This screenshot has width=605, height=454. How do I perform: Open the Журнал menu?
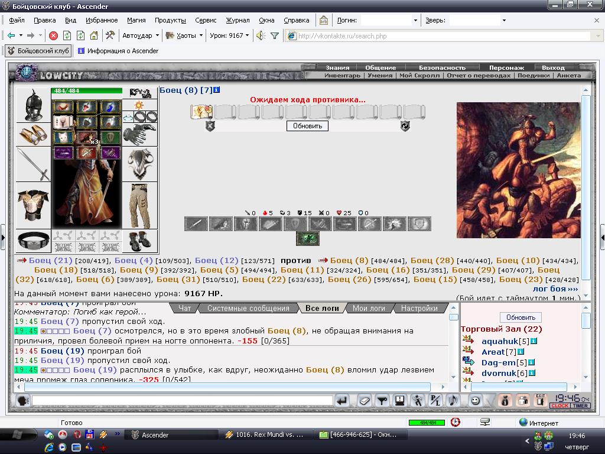click(238, 20)
